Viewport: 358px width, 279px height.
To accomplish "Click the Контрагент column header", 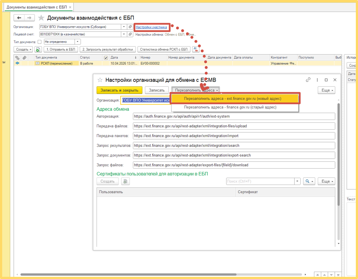I will [x=283, y=58].
